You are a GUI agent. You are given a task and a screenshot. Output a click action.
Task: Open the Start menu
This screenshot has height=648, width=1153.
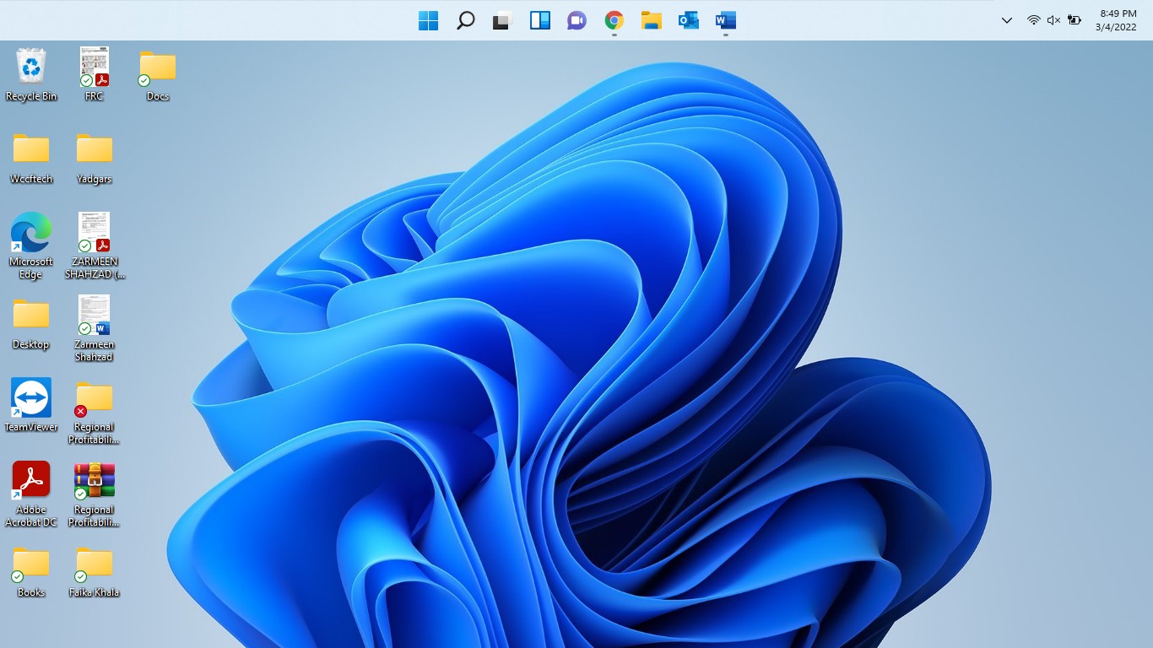coord(428,20)
